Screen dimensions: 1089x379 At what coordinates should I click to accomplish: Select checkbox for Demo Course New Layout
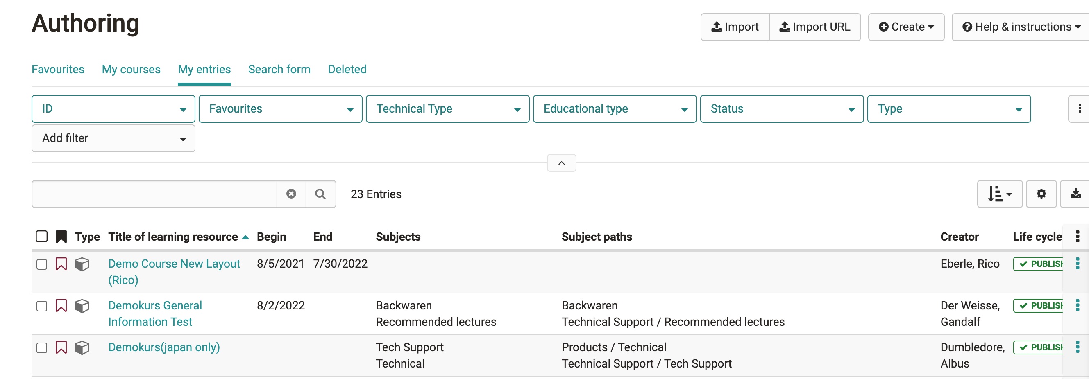41,264
